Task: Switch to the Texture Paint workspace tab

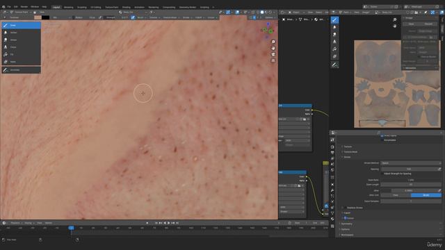Action: [112, 7]
